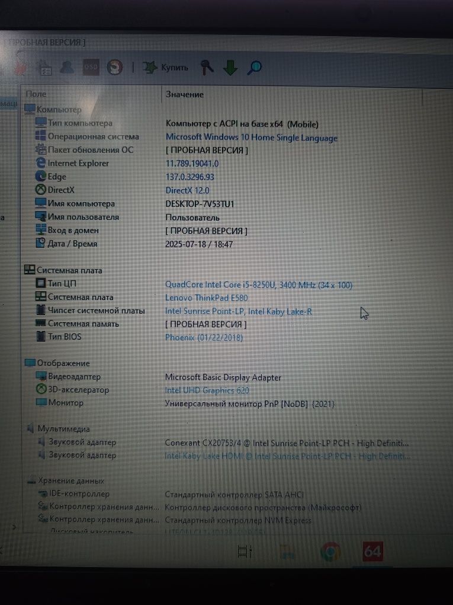Open the Intel Sunrise Point-LP chipset link
Screen dimensions: 453x605
[x=239, y=311]
